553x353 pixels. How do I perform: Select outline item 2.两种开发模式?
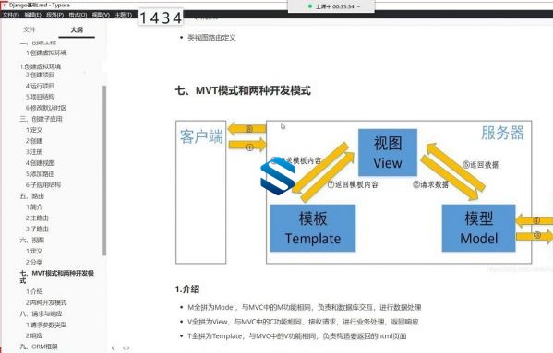coord(46,302)
